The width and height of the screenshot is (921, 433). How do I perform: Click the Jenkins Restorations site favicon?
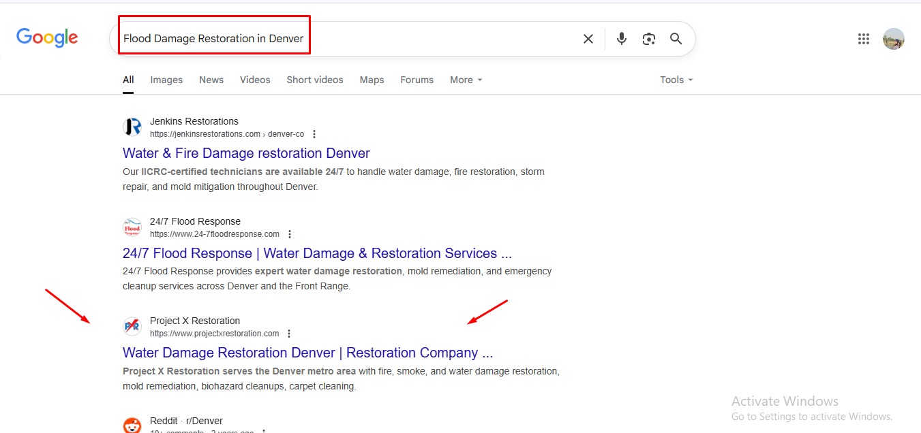[x=132, y=127]
